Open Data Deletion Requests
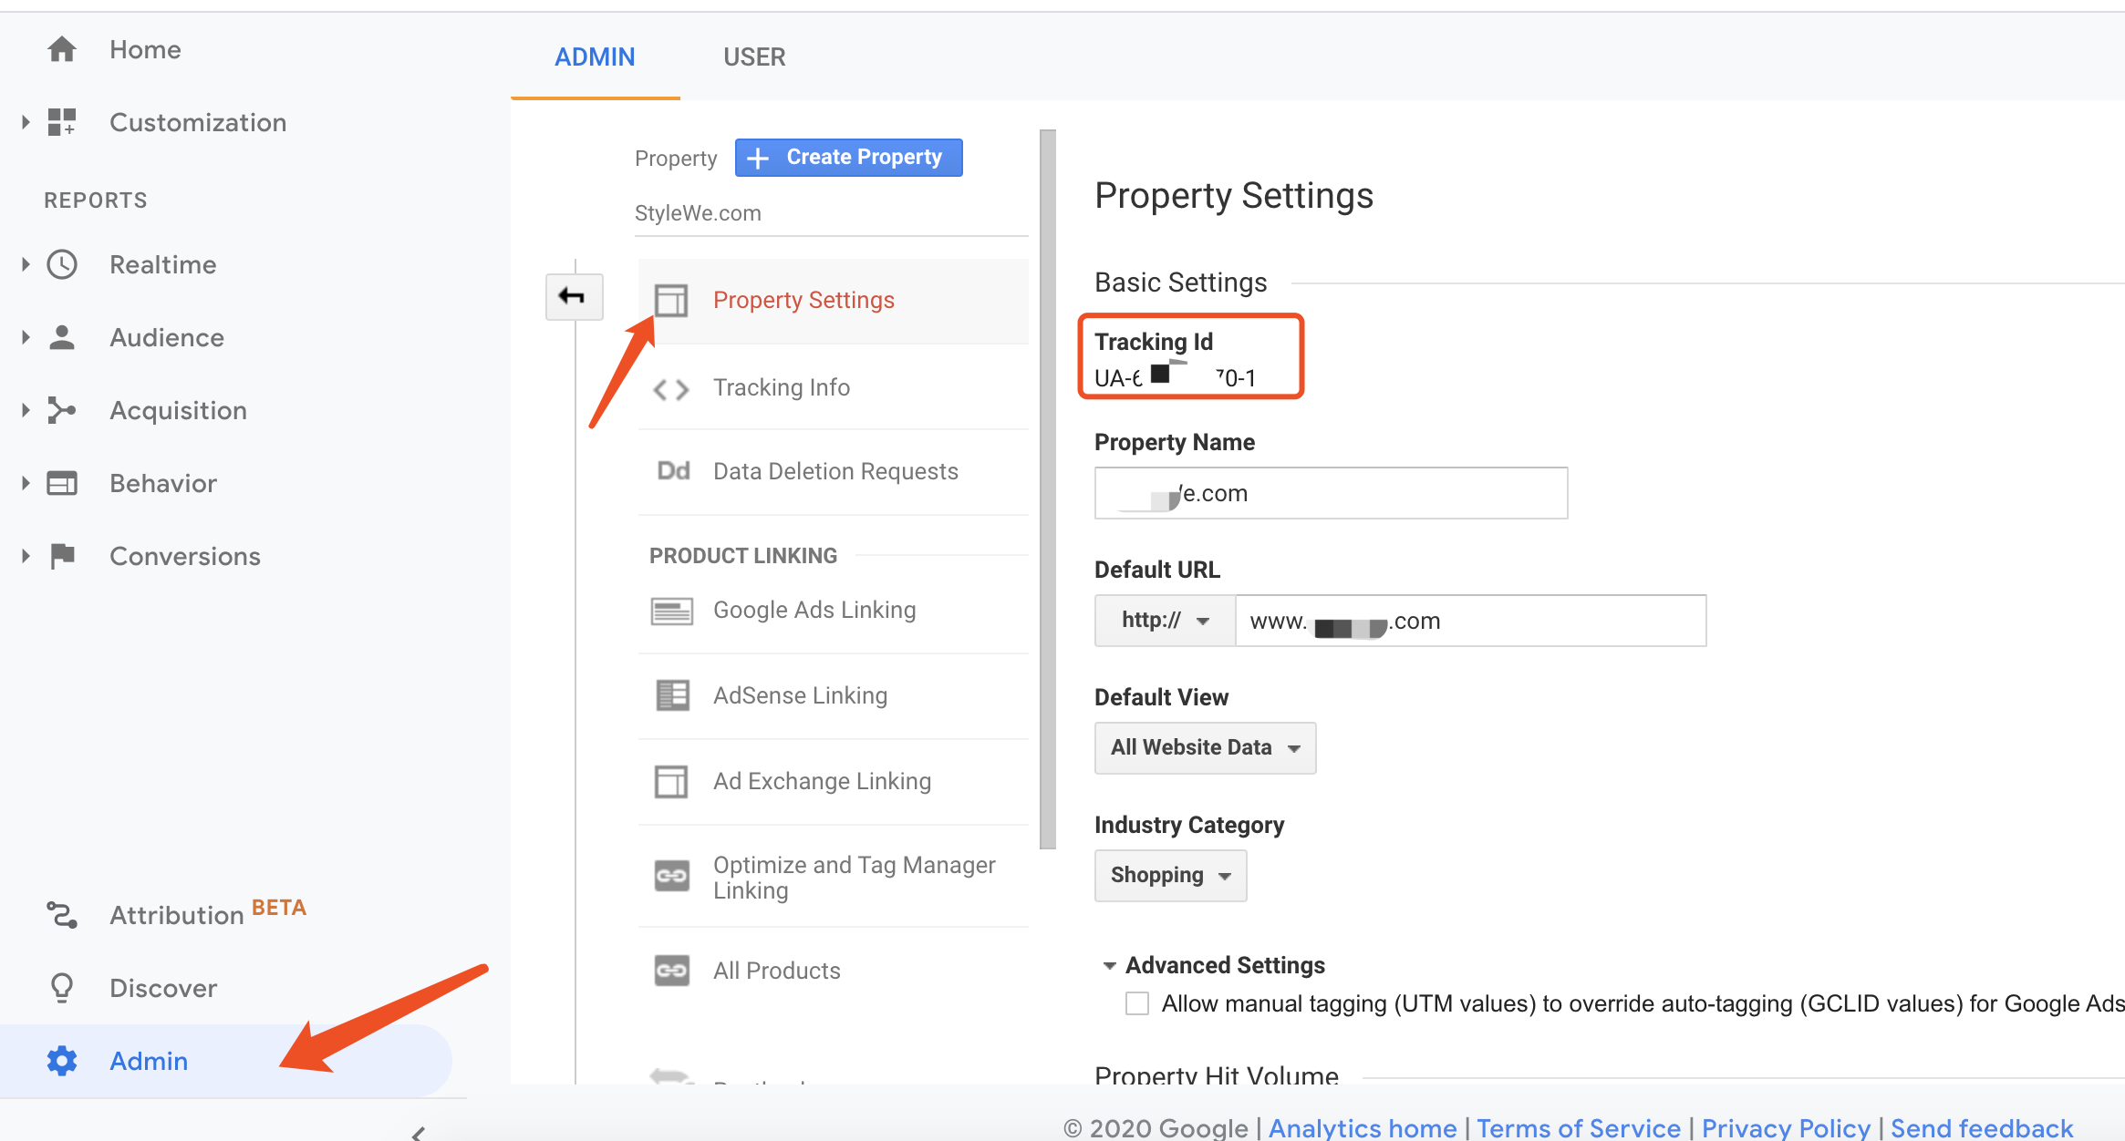 click(835, 471)
